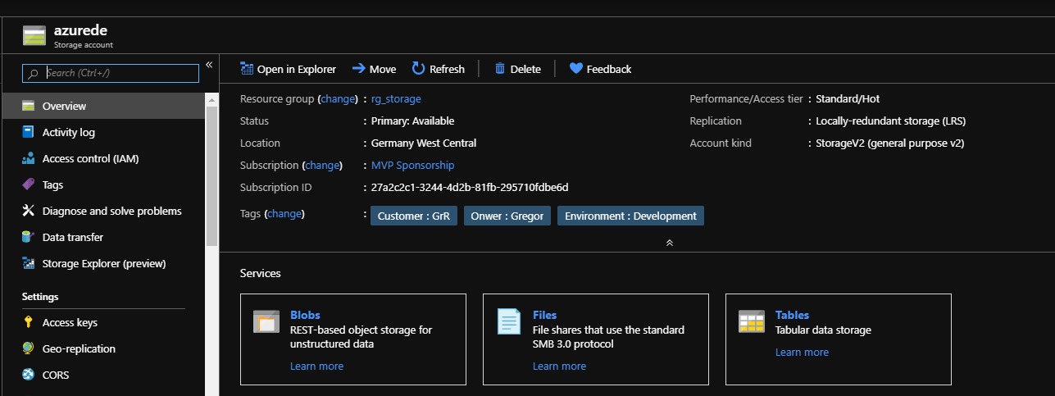
Task: Click the Diagnose and solve problems wrench icon
Action: [28, 211]
